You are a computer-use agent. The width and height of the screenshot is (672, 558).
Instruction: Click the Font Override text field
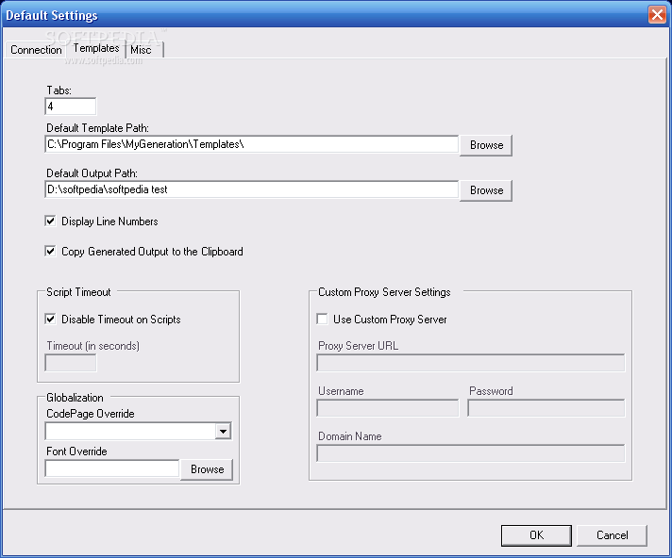[112, 469]
